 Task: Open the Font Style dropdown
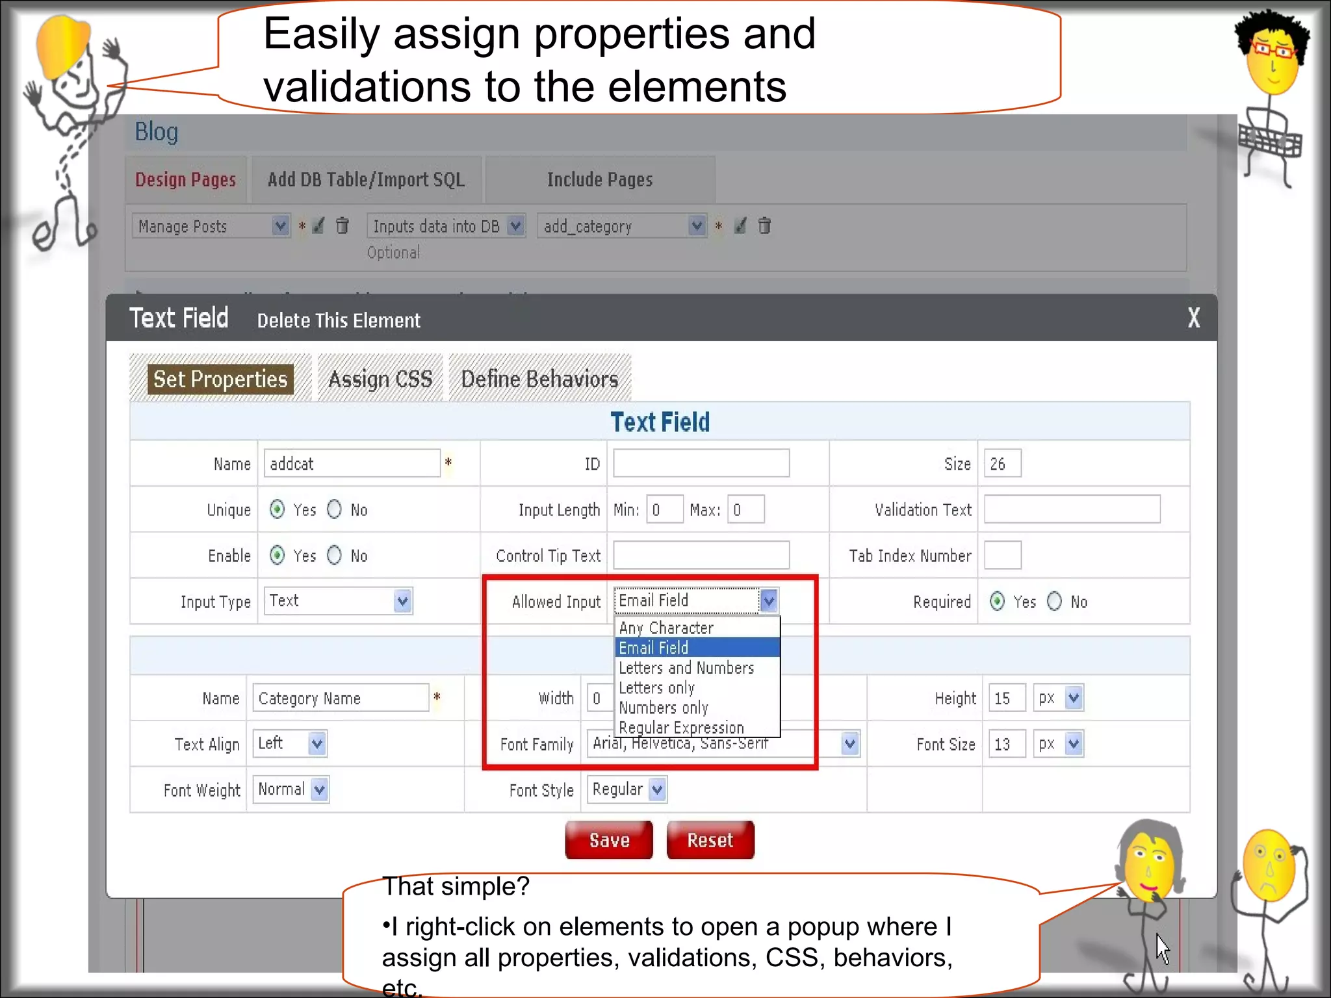(x=627, y=789)
